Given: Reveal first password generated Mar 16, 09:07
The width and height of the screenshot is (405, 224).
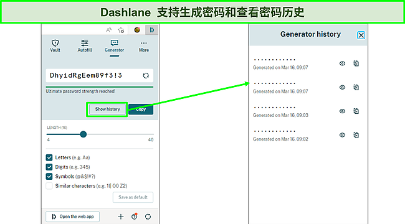Looking at the screenshot, I should click(x=342, y=63).
